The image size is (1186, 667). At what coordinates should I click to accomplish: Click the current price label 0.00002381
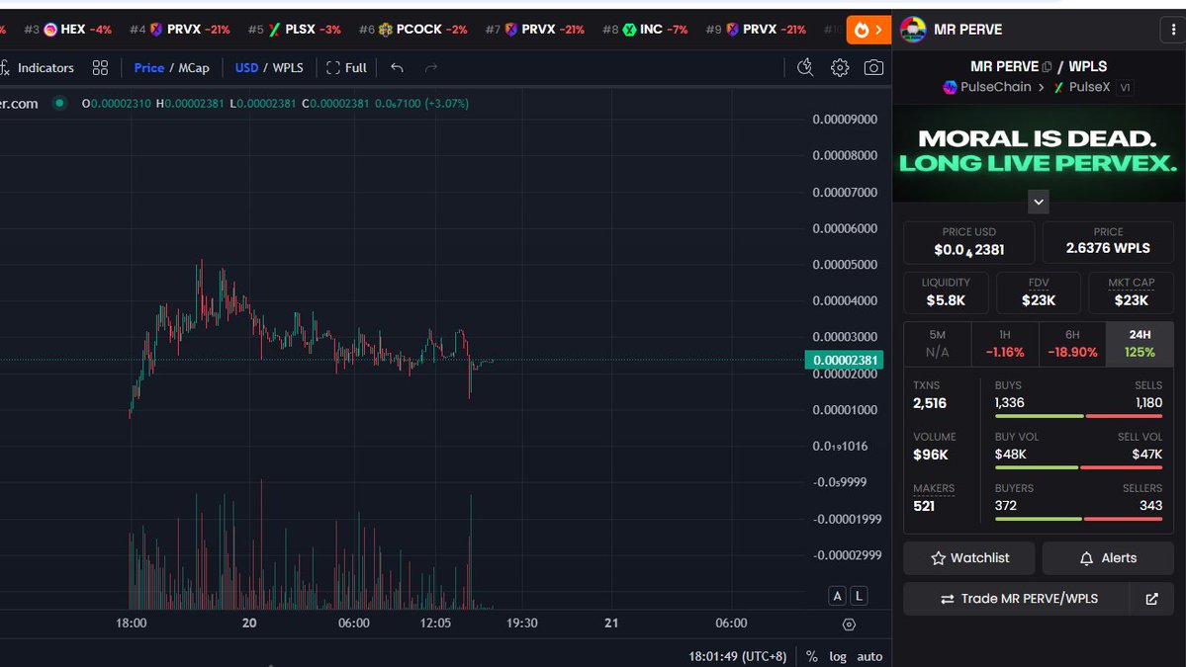pyautogui.click(x=844, y=361)
